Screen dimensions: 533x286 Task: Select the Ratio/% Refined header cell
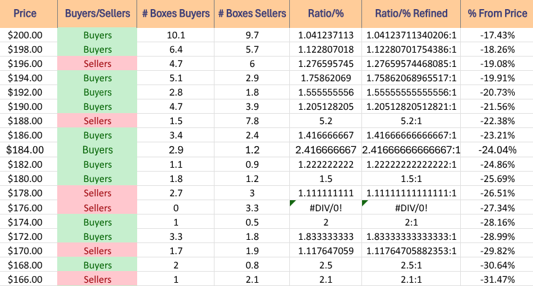409,14
